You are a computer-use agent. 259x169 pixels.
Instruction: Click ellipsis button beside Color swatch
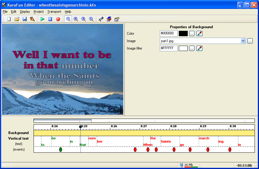pyautogui.click(x=192, y=34)
